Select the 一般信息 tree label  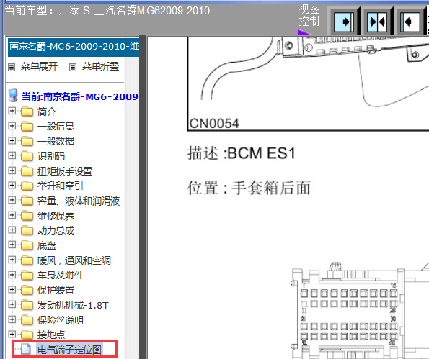56,126
